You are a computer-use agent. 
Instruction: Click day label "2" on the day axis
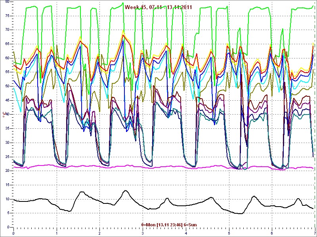pyautogui.click(x=100, y=233)
